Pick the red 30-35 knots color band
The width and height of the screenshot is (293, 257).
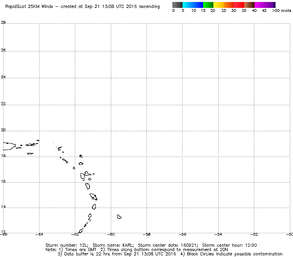click(x=239, y=5)
